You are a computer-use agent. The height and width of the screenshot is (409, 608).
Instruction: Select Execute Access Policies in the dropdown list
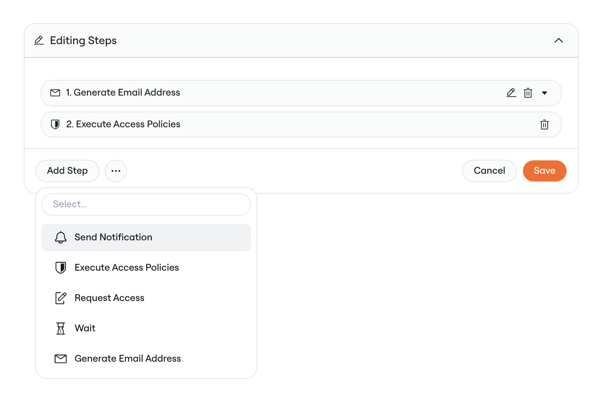126,268
